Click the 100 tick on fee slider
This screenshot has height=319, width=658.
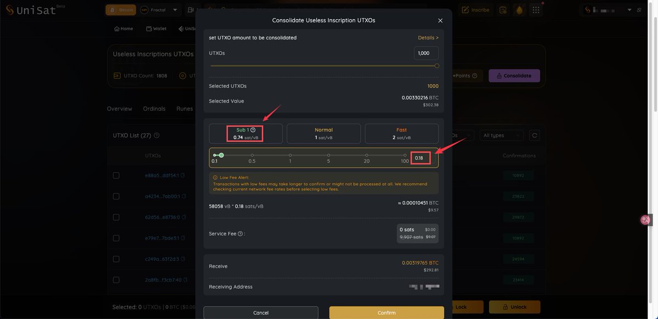[405, 155]
